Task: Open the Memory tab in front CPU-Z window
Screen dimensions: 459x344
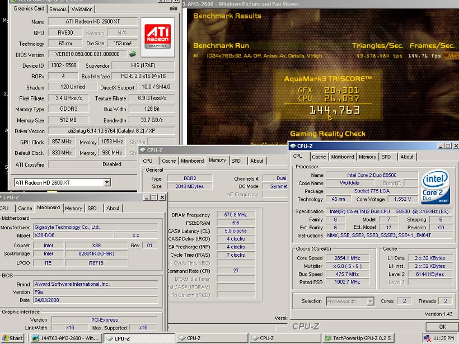Action: point(367,157)
